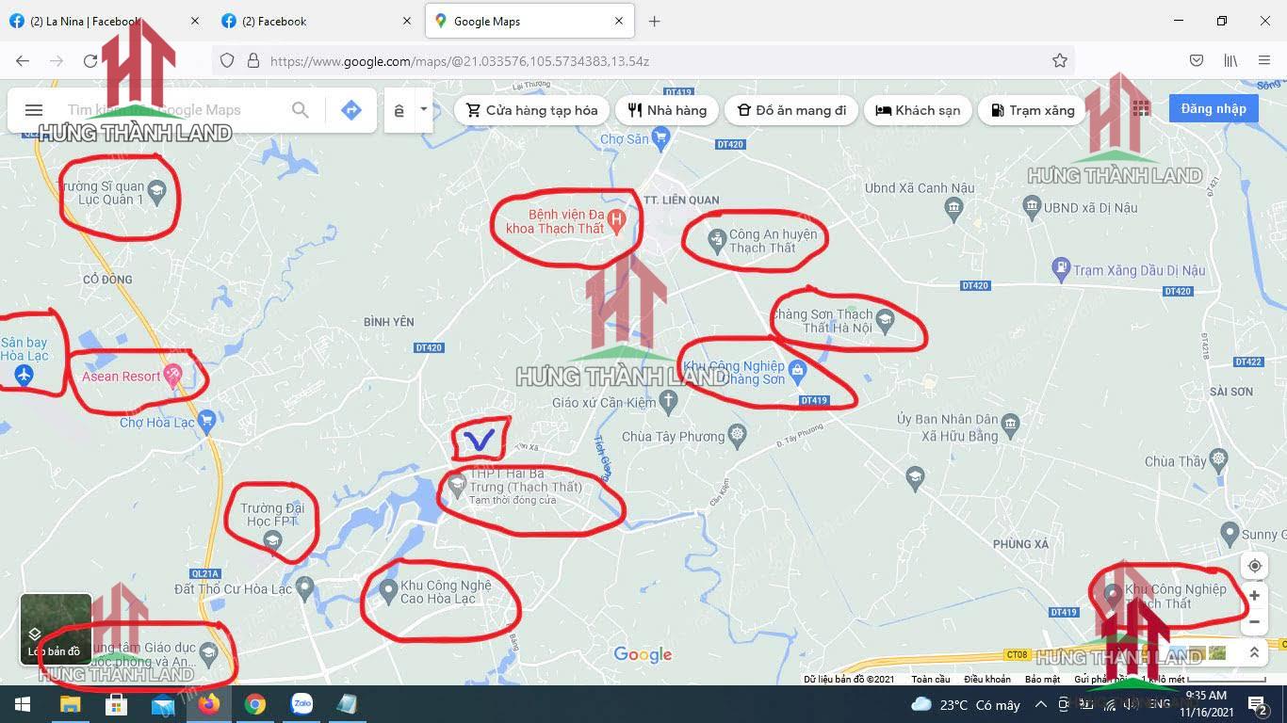The height and width of the screenshot is (723, 1287).
Task: Click the Đăng nhập sign-in button
Action: coord(1213,108)
